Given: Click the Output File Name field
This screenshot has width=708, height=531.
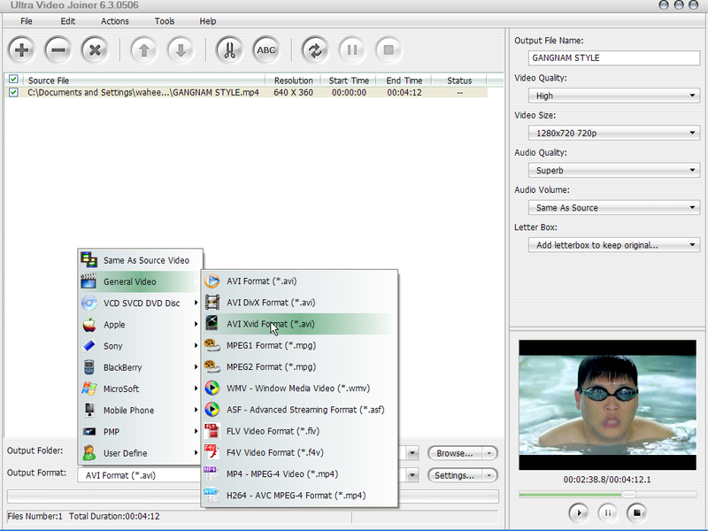Looking at the screenshot, I should point(614,58).
